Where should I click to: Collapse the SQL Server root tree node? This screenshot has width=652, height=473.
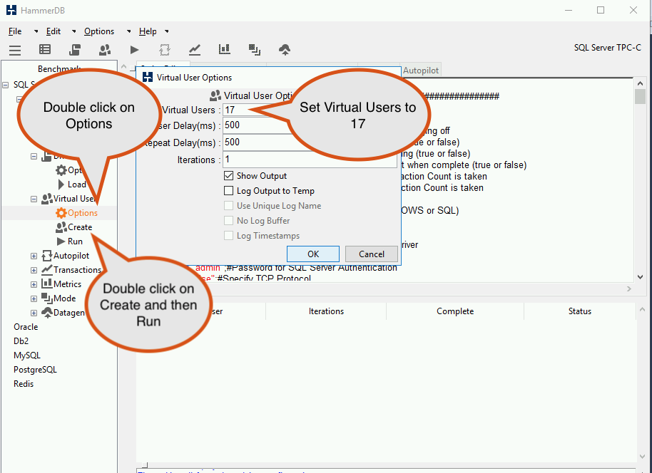pyautogui.click(x=6, y=85)
